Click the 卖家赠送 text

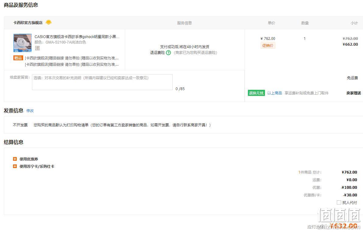coord(354,93)
